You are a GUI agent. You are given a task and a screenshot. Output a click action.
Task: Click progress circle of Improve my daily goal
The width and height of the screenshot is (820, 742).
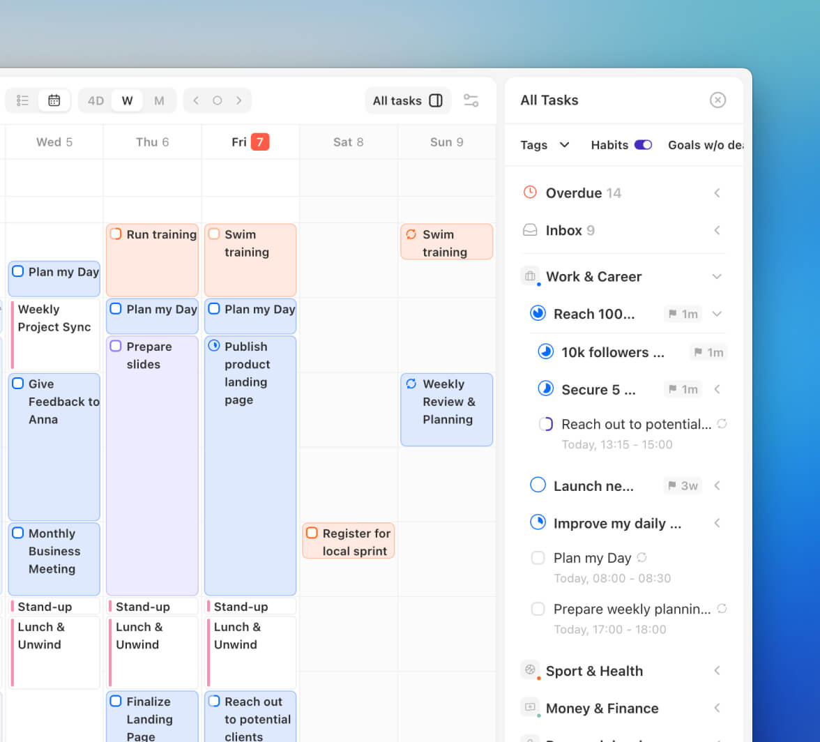538,522
